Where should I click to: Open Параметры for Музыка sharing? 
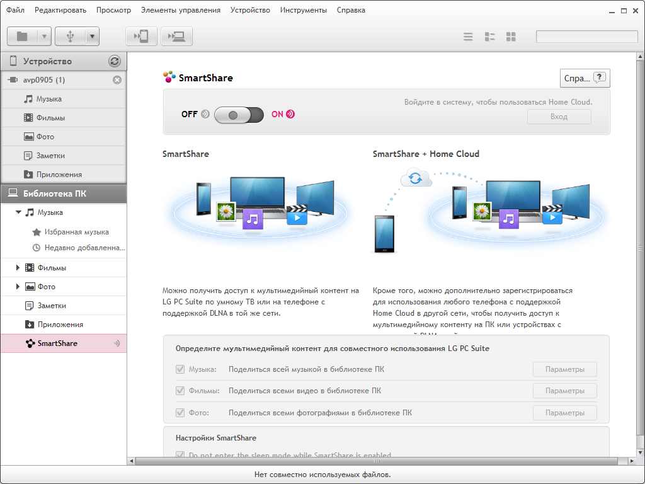(565, 369)
